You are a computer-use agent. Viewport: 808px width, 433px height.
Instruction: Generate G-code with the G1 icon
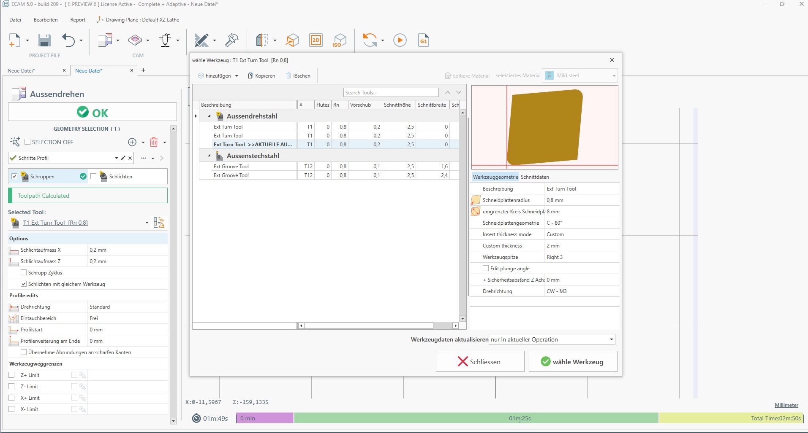[423, 40]
